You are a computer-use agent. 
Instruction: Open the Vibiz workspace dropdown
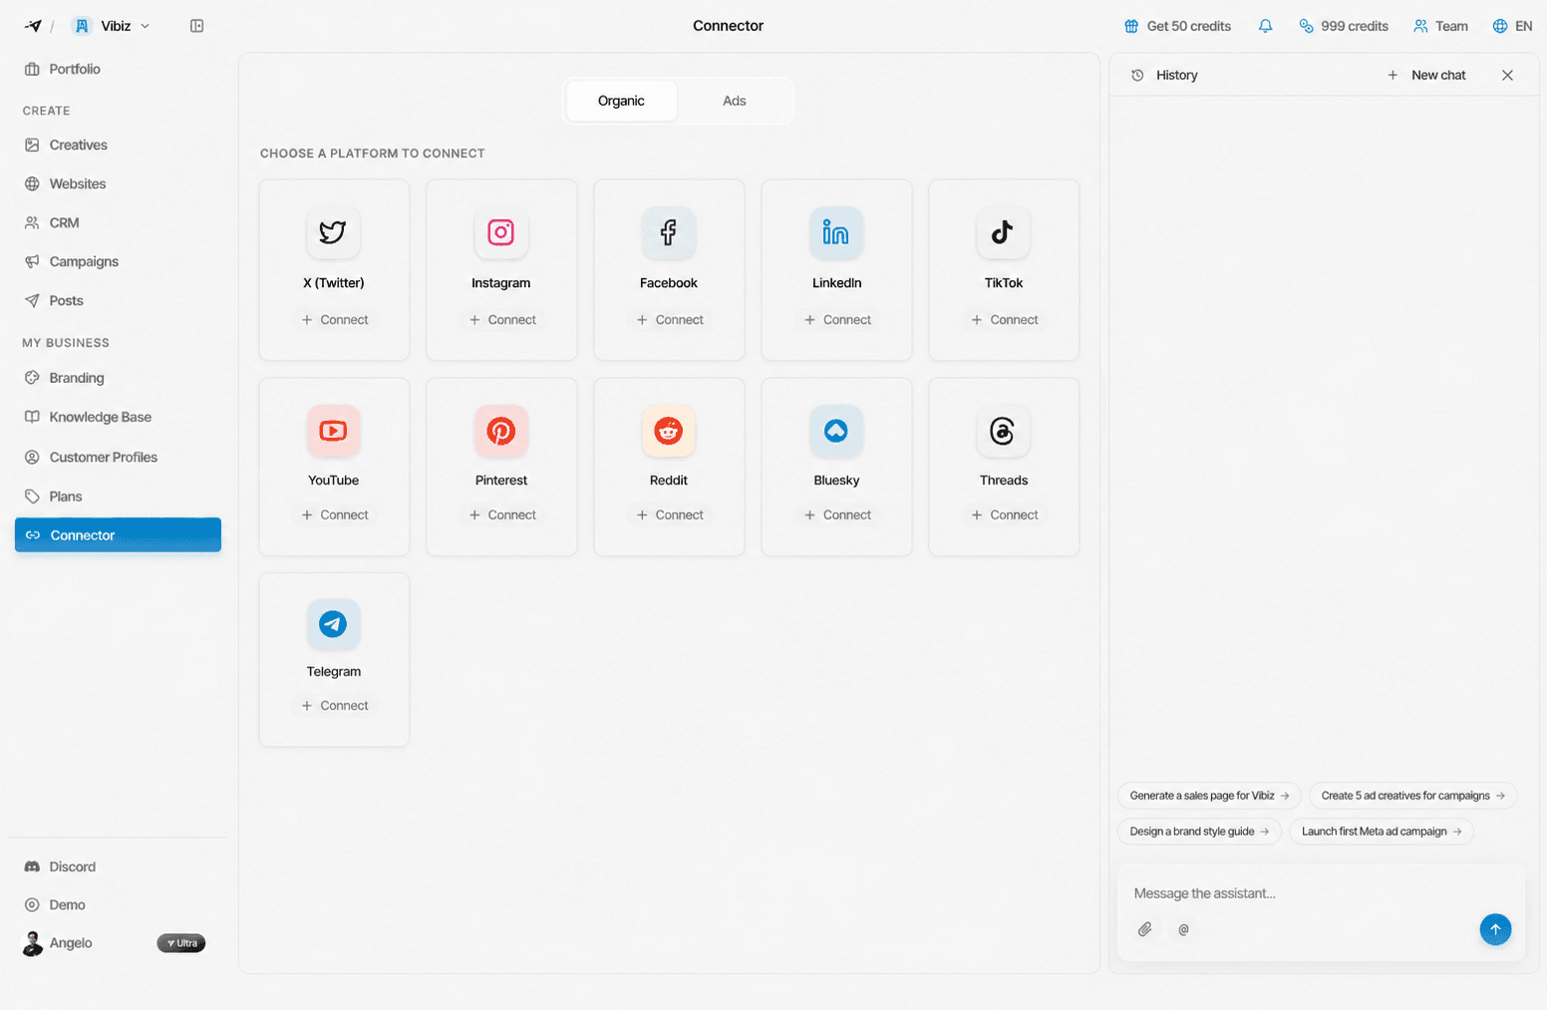click(x=113, y=26)
